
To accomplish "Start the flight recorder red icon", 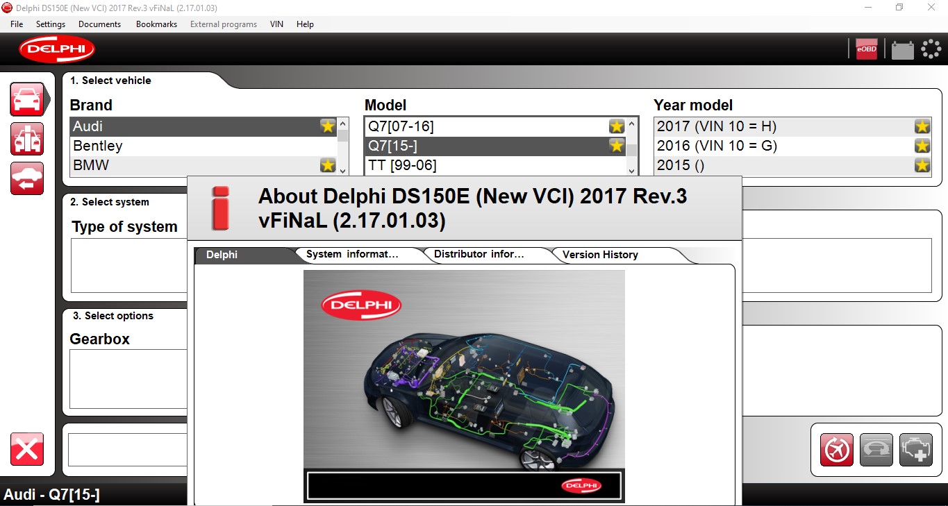I will tap(836, 450).
